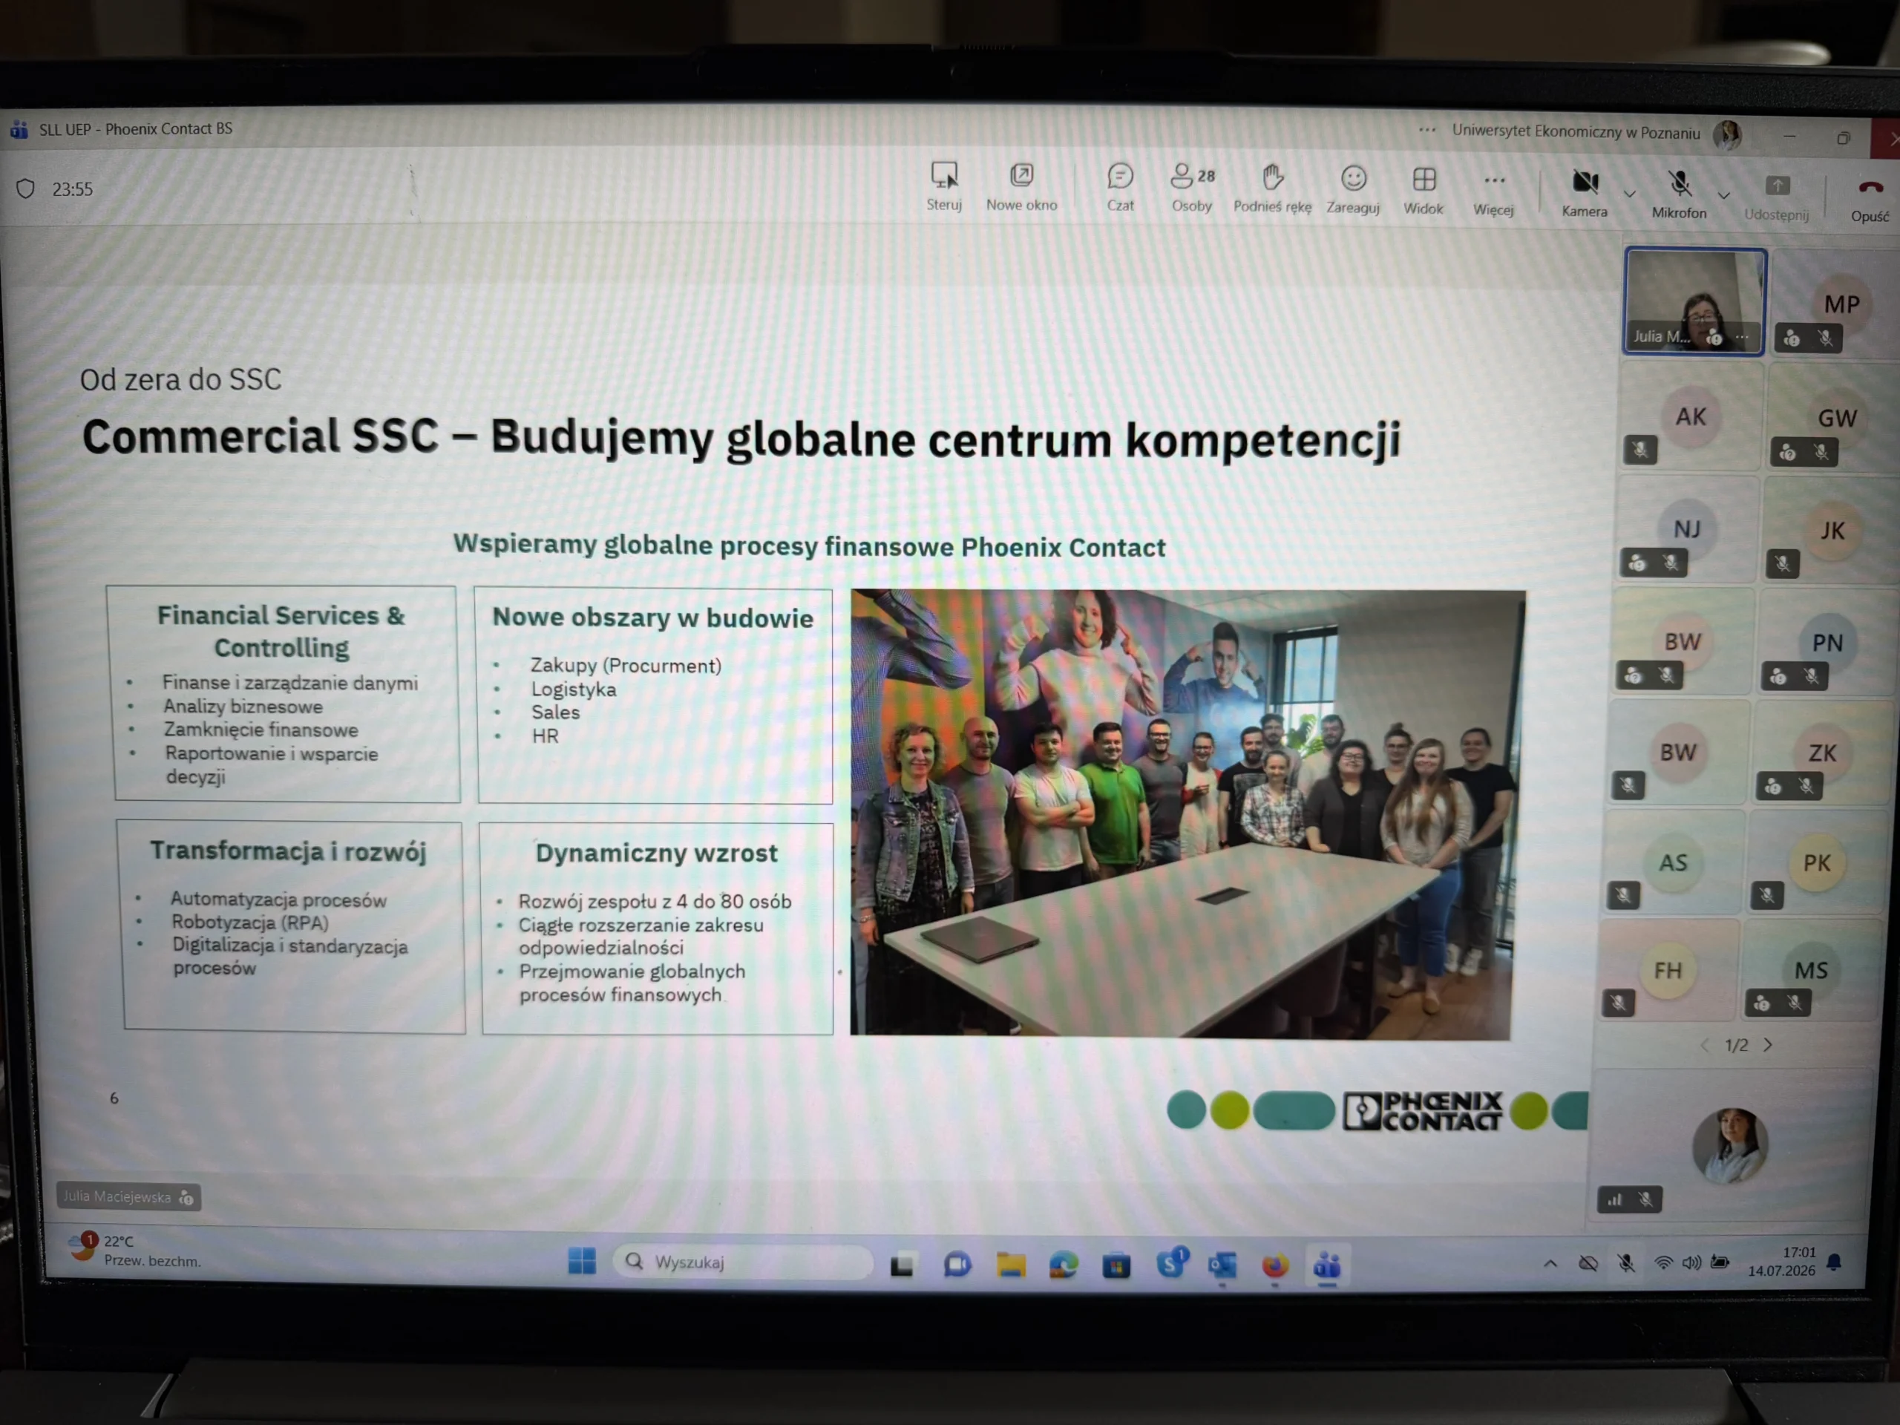Switch to Teams on the taskbar
This screenshot has width=1900, height=1425.
point(1327,1266)
